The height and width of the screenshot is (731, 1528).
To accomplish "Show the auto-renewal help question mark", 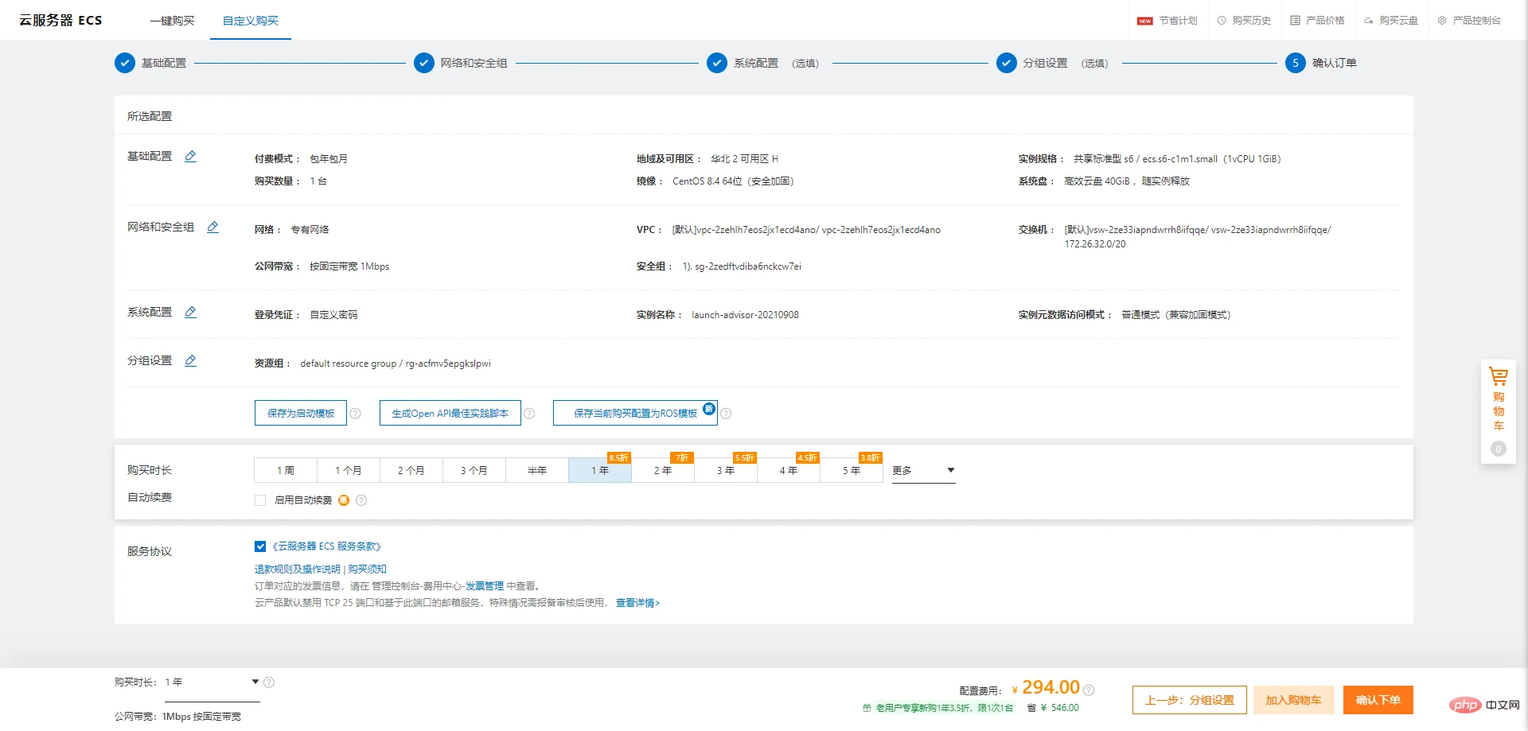I will 361,500.
